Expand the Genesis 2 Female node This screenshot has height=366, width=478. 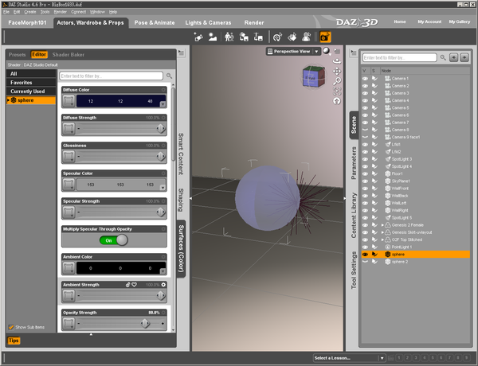(x=382, y=225)
